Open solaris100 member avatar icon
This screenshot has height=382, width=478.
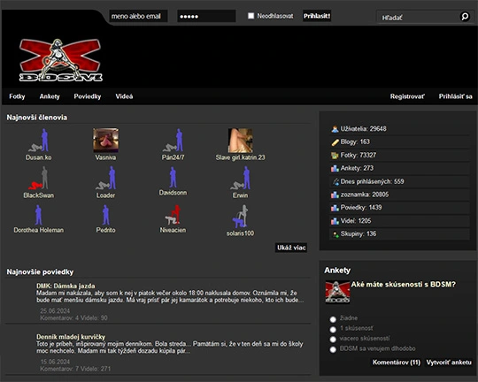pyautogui.click(x=240, y=217)
